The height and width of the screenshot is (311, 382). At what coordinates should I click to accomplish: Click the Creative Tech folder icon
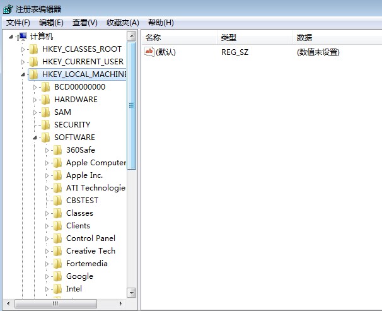(58, 251)
